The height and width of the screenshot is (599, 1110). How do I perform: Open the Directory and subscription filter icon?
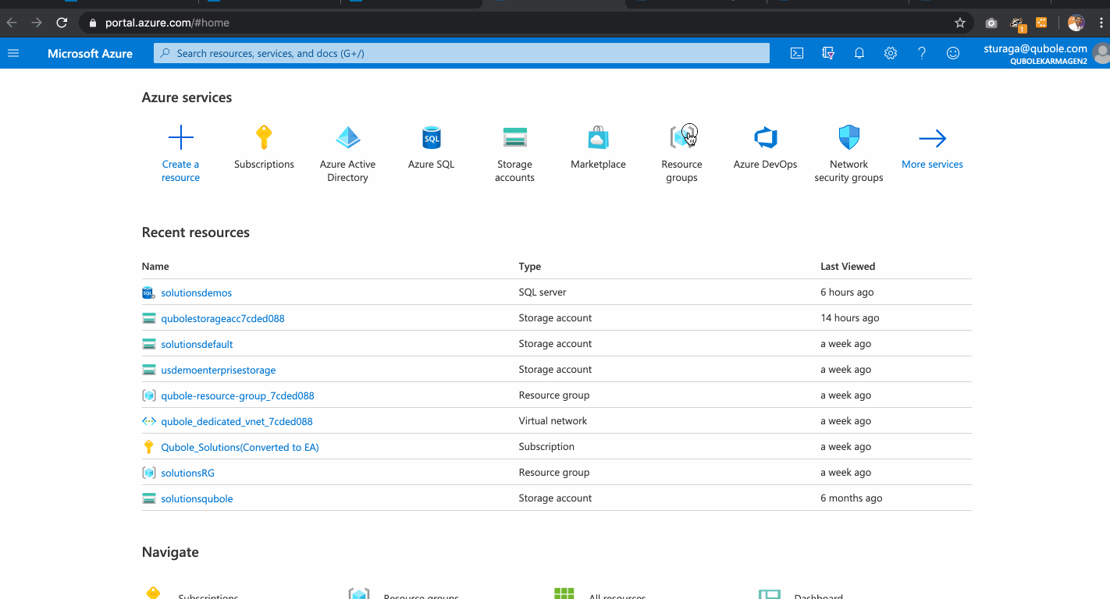pos(828,54)
